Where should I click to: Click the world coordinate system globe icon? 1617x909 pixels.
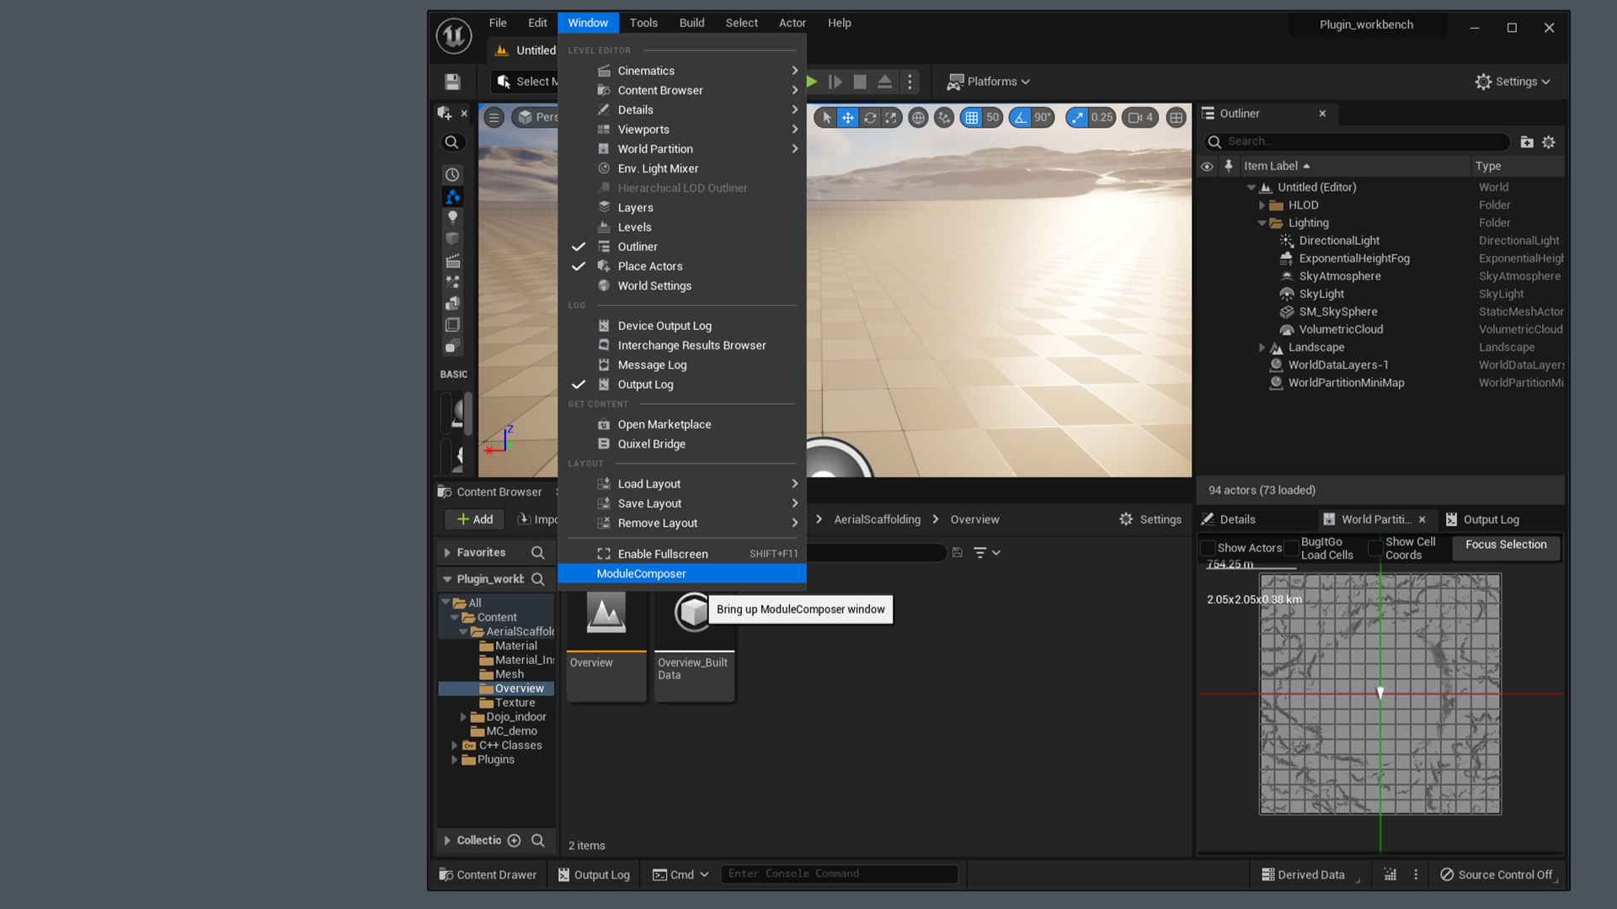click(918, 118)
